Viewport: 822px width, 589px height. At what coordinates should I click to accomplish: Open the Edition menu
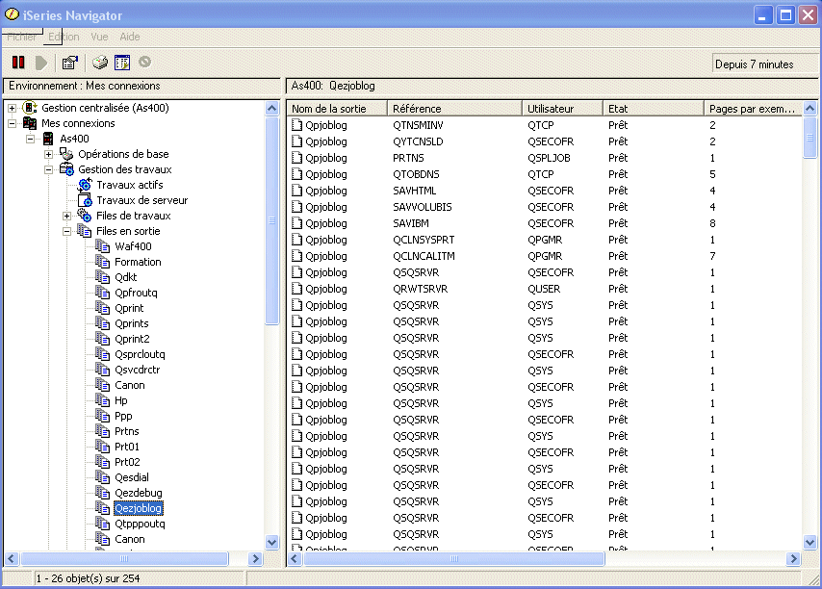coord(64,37)
